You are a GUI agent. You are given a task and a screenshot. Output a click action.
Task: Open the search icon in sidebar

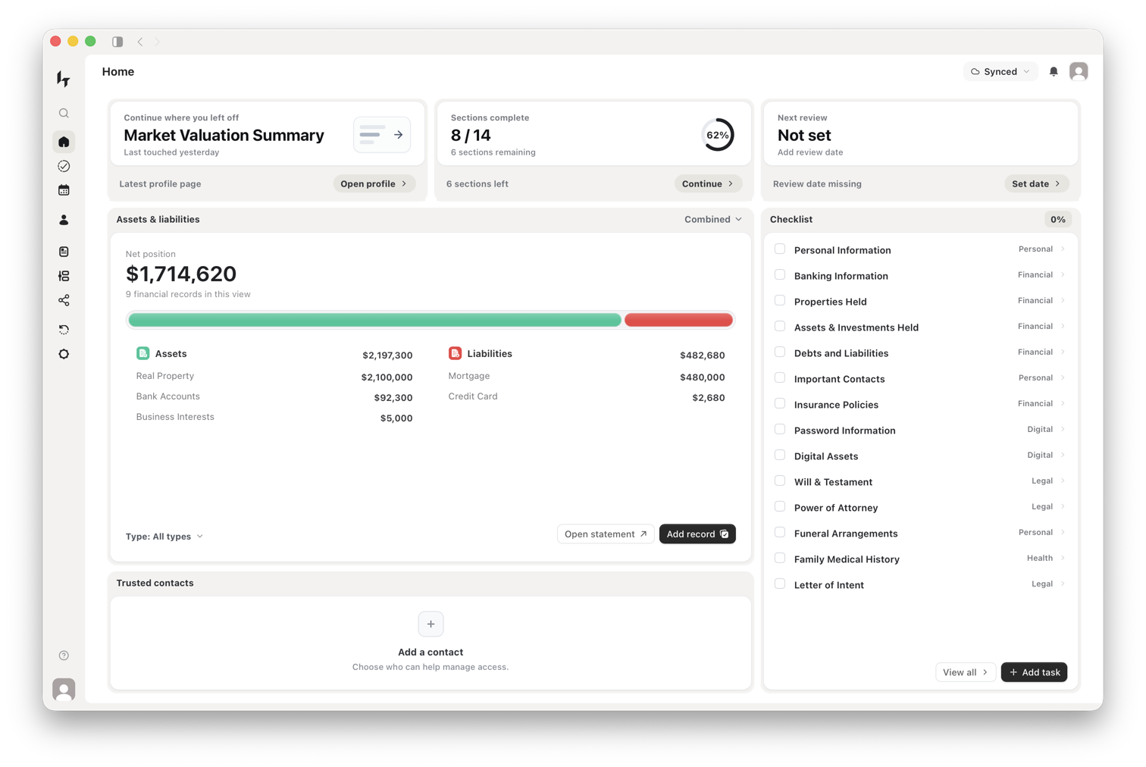(64, 114)
